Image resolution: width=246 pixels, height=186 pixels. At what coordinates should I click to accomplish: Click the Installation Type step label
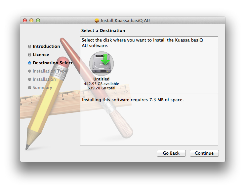[x=50, y=71]
